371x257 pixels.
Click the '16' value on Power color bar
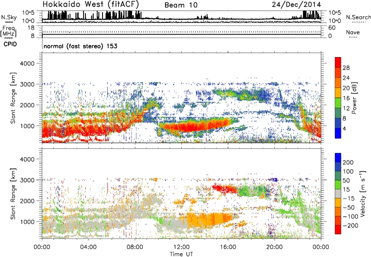pos(346,98)
